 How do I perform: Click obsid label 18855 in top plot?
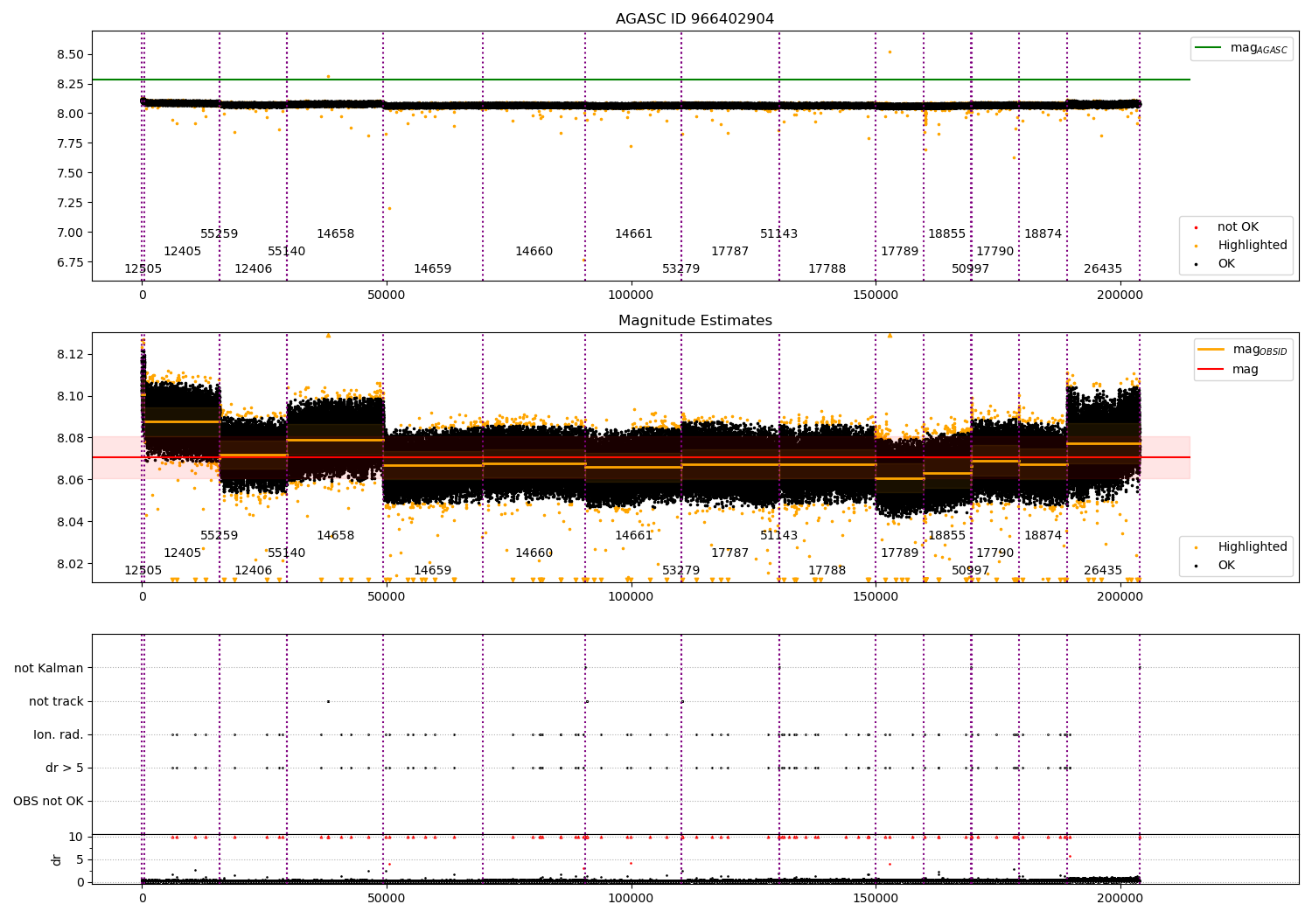pyautogui.click(x=946, y=234)
